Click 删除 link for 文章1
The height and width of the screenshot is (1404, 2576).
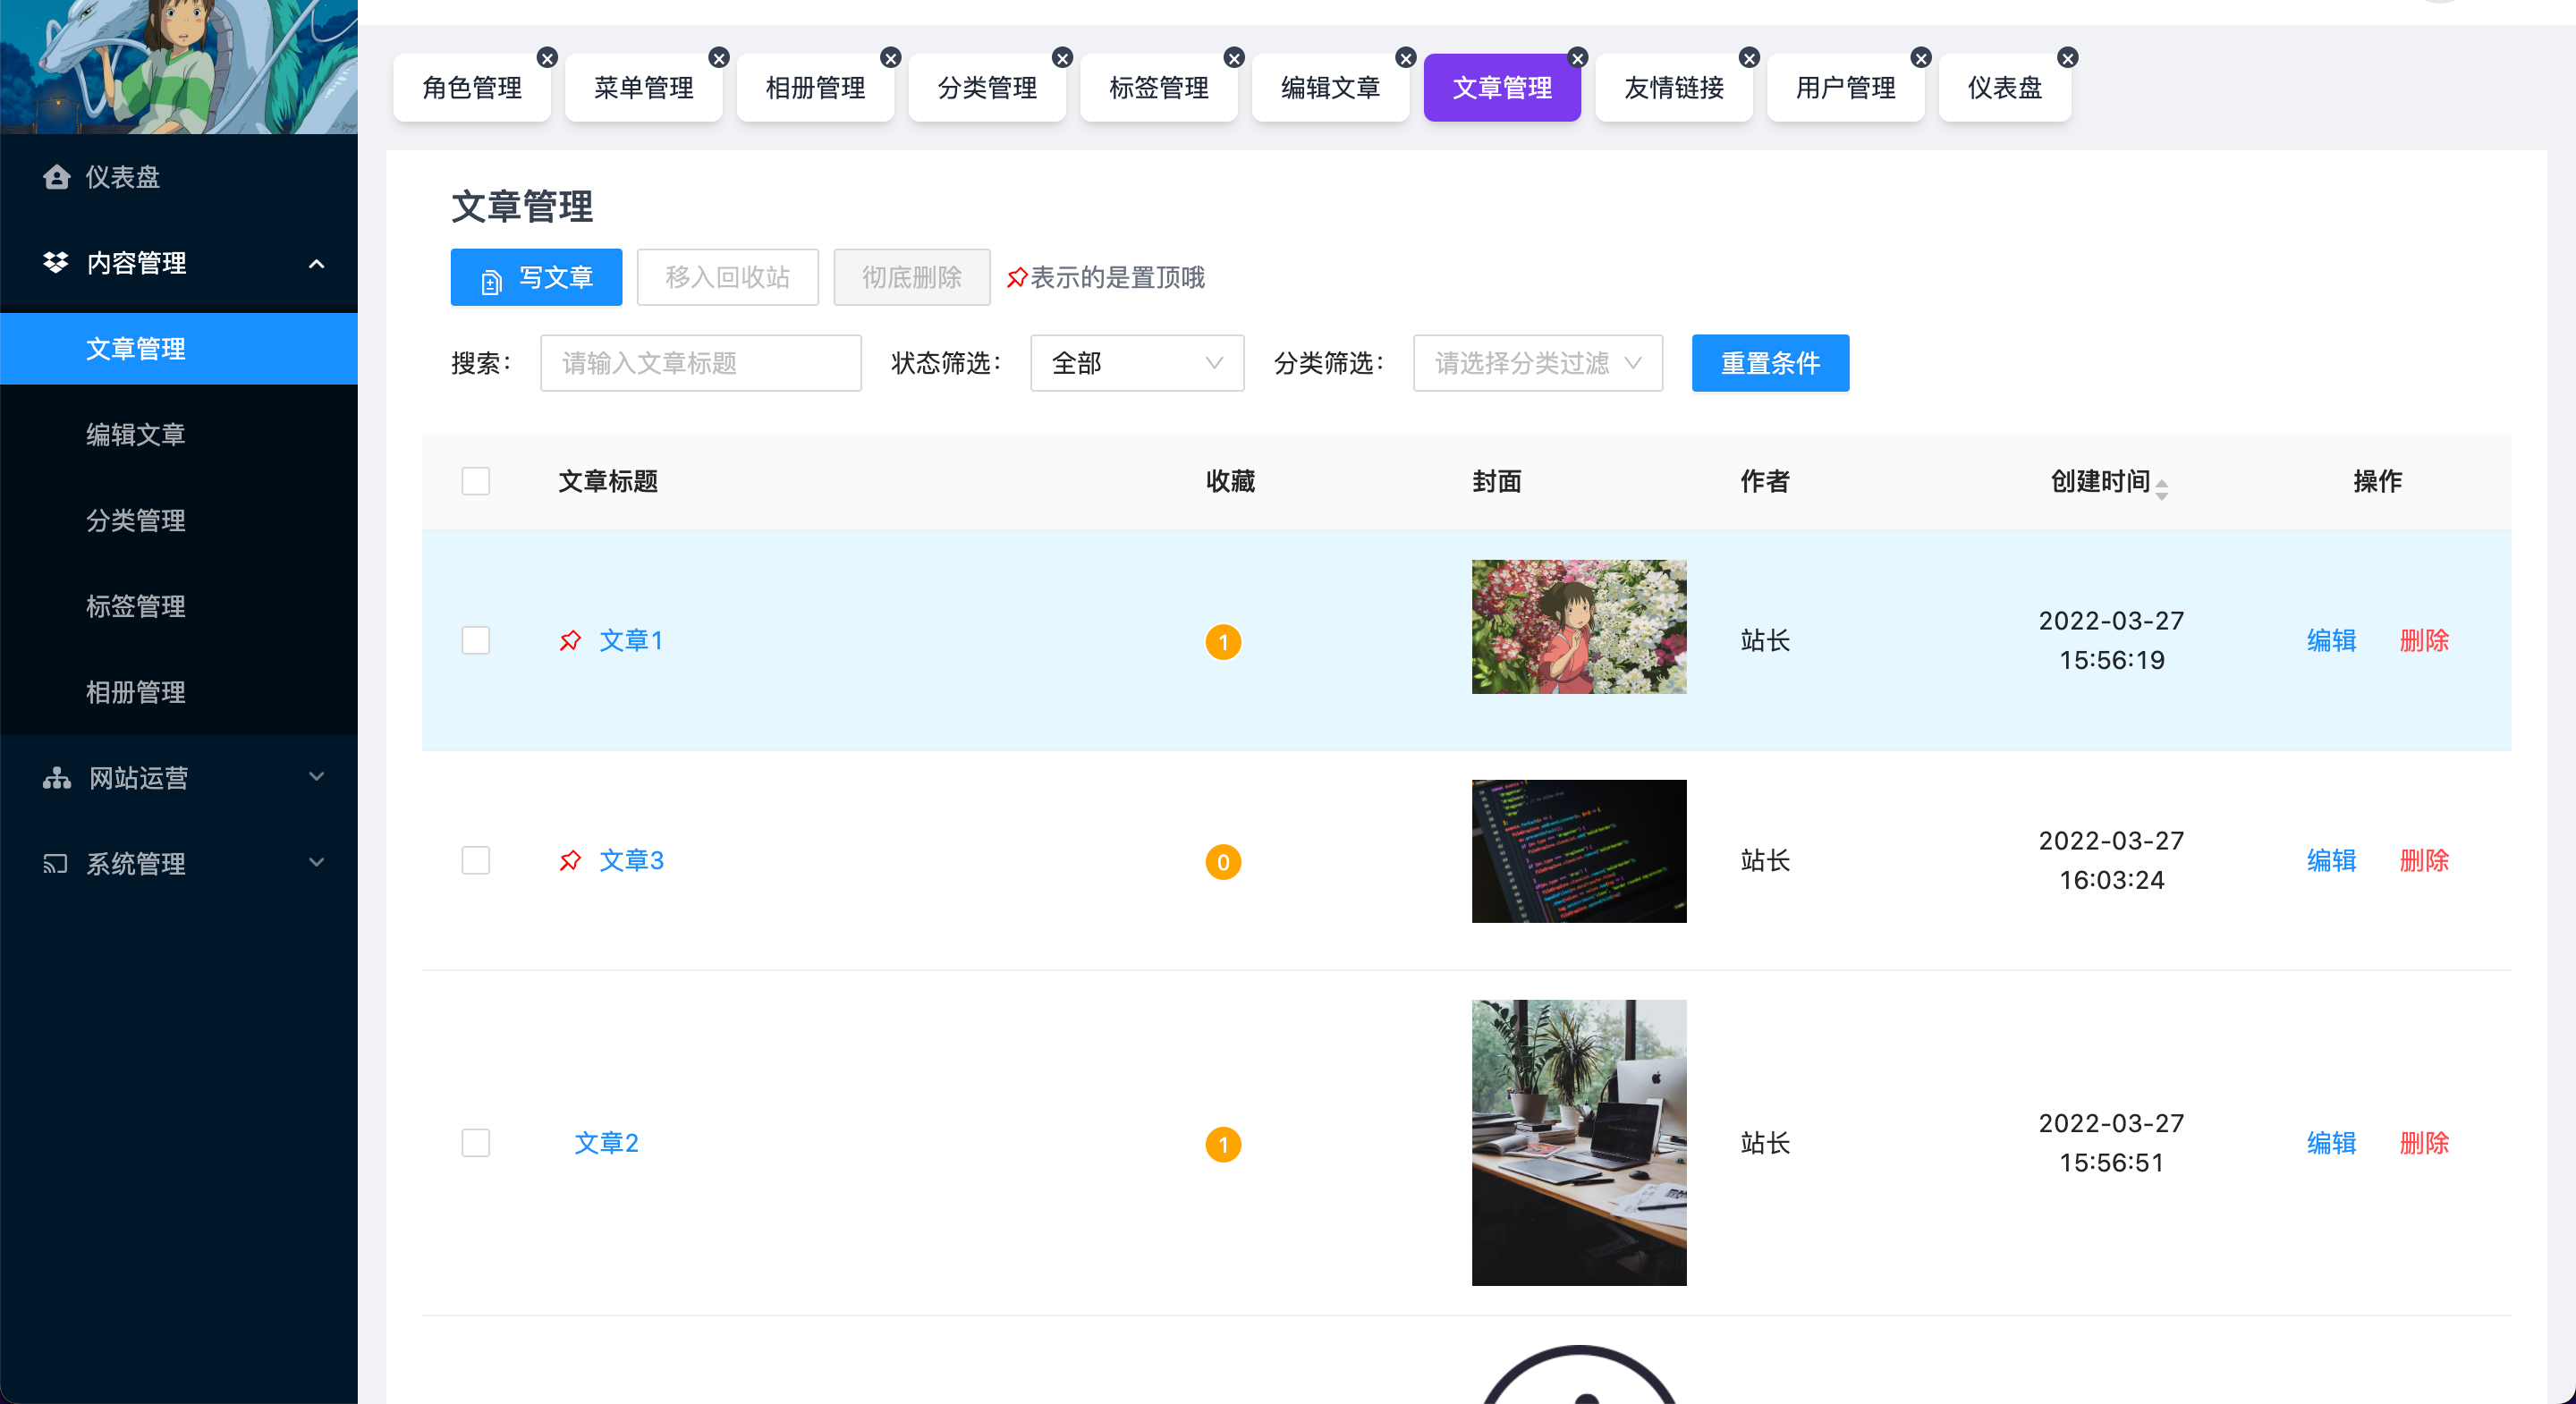tap(2424, 641)
